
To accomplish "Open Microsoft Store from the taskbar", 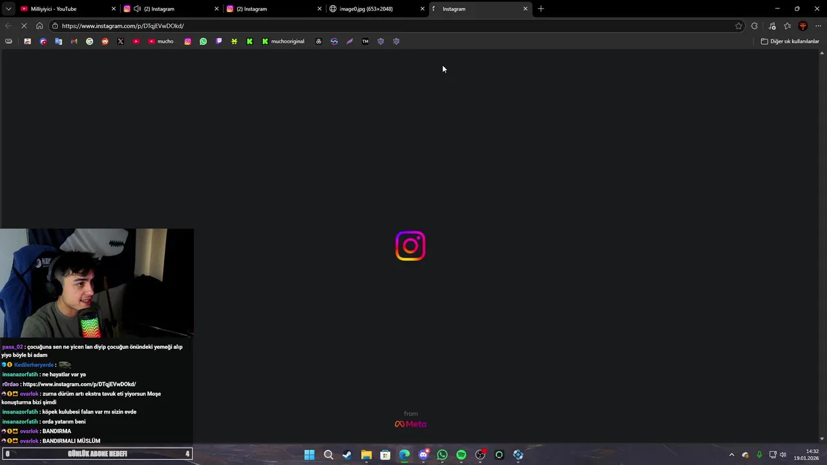I will tap(385, 455).
